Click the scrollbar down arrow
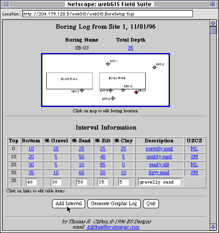219x233 pixels. tap(213, 227)
